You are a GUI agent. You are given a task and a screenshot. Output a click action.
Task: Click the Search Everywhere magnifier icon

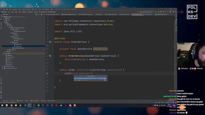click(176, 12)
